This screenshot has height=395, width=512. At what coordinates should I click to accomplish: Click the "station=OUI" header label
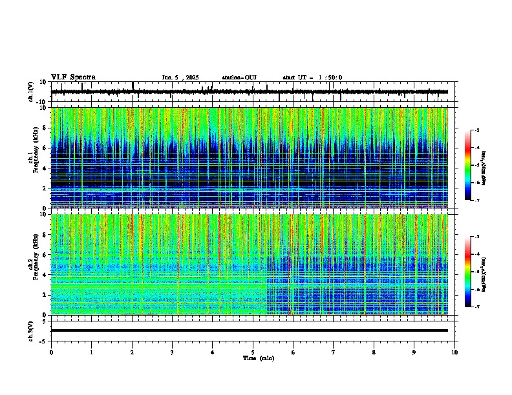[x=239, y=77]
